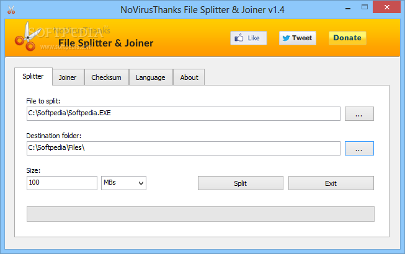This screenshot has width=405, height=254.
Task: Open the Checksum tab
Action: coord(107,77)
